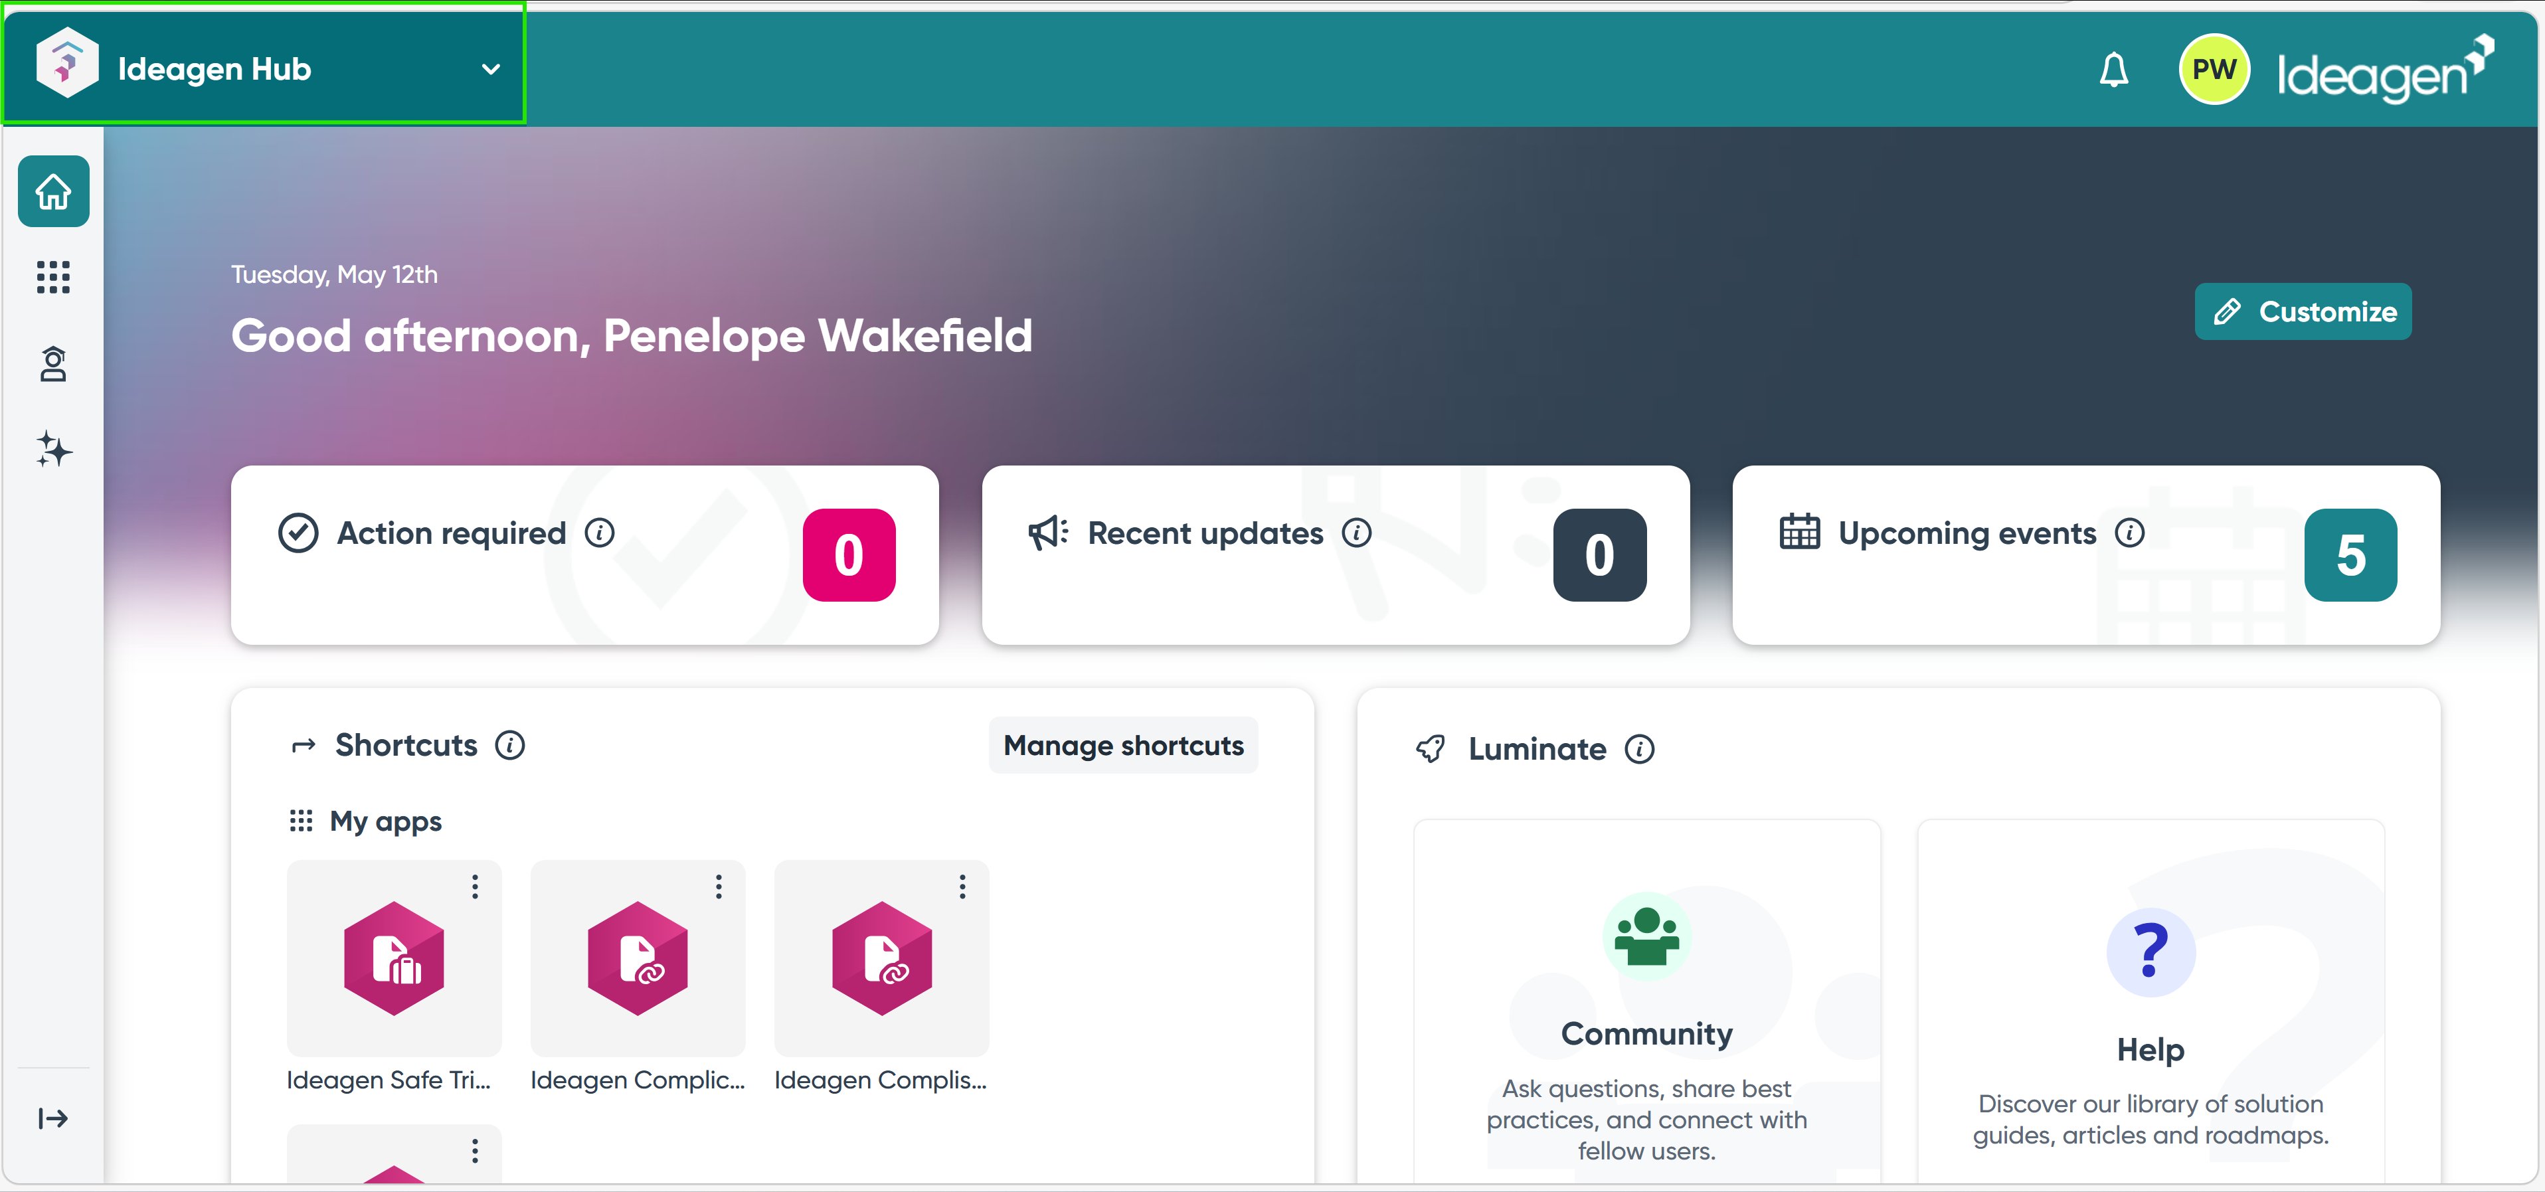Show info for Action required
2545x1192 pixels.
point(600,533)
